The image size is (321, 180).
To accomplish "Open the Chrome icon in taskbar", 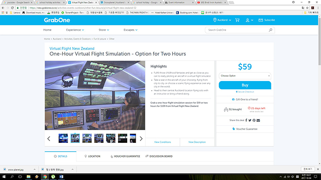I will (x=45, y=176).
